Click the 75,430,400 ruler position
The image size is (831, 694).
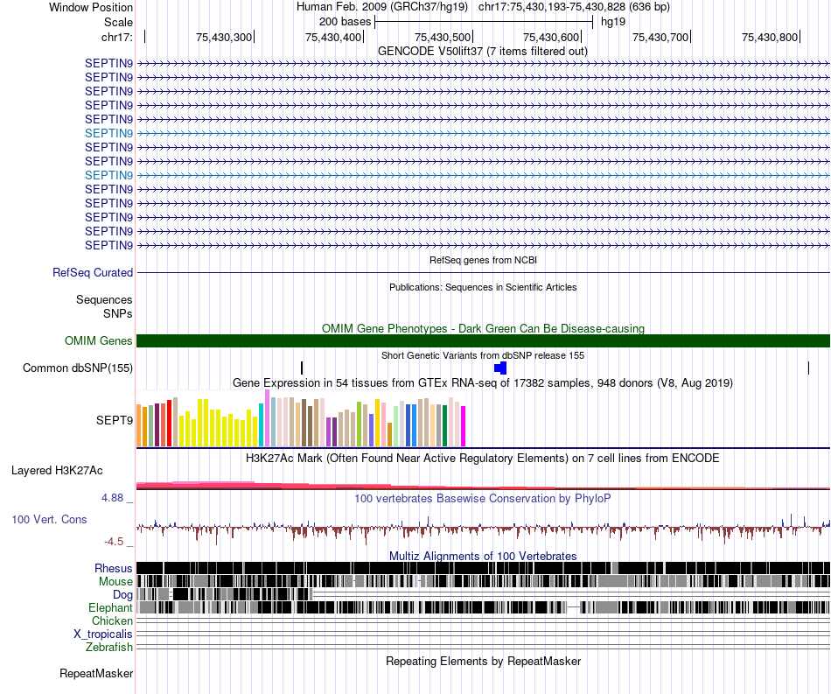[x=333, y=37]
